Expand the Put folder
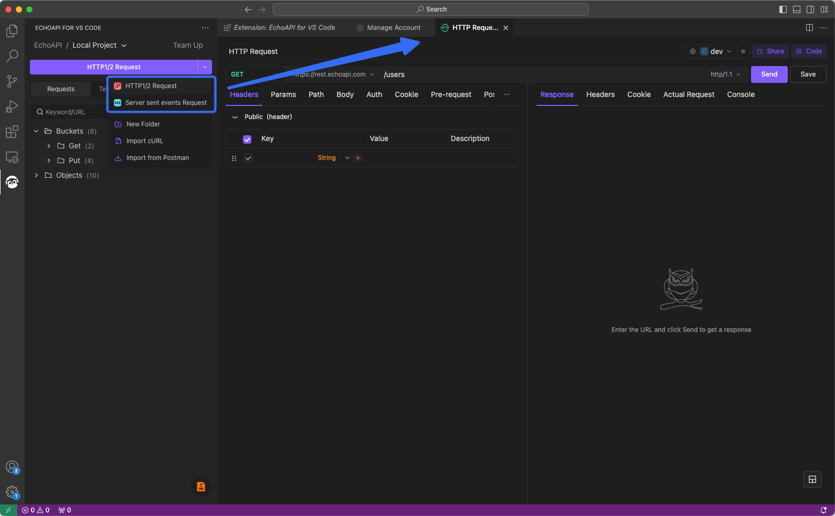The image size is (835, 516). click(x=49, y=160)
